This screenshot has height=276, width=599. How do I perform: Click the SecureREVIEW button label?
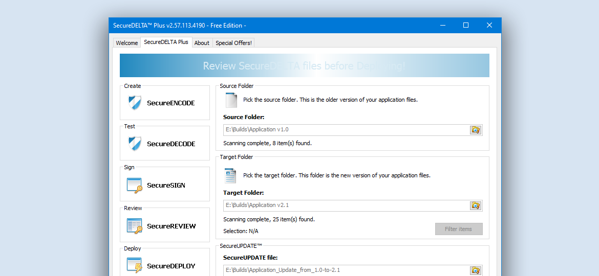[171, 226]
